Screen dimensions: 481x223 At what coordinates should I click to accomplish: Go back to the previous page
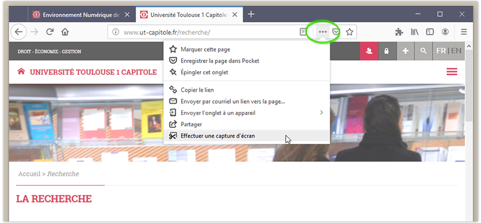tap(19, 32)
